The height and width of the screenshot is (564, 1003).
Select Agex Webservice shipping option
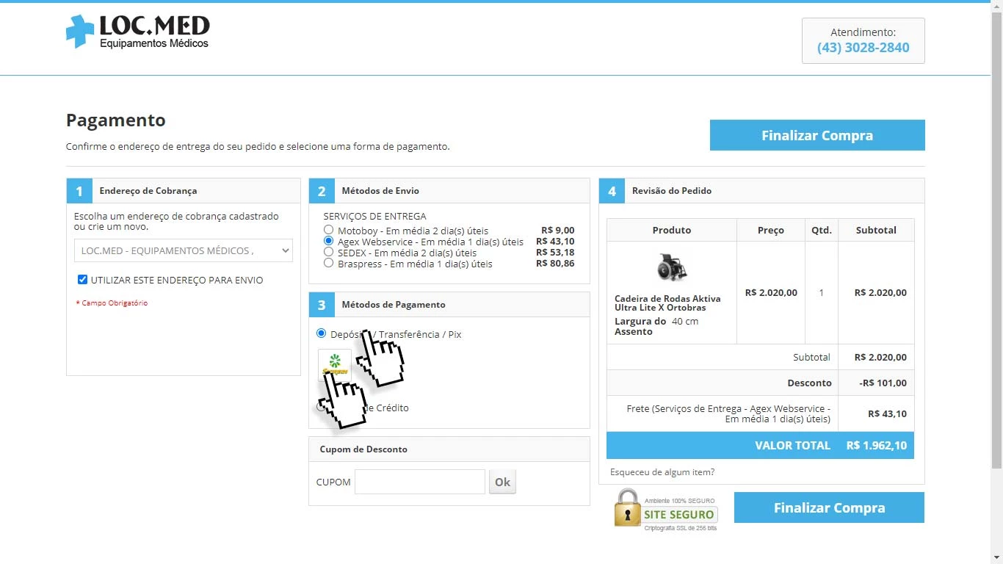coord(328,241)
